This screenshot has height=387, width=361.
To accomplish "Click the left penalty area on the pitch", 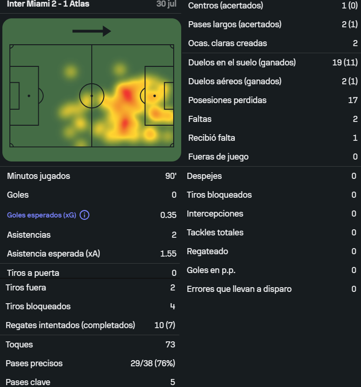I will tap(24, 96).
